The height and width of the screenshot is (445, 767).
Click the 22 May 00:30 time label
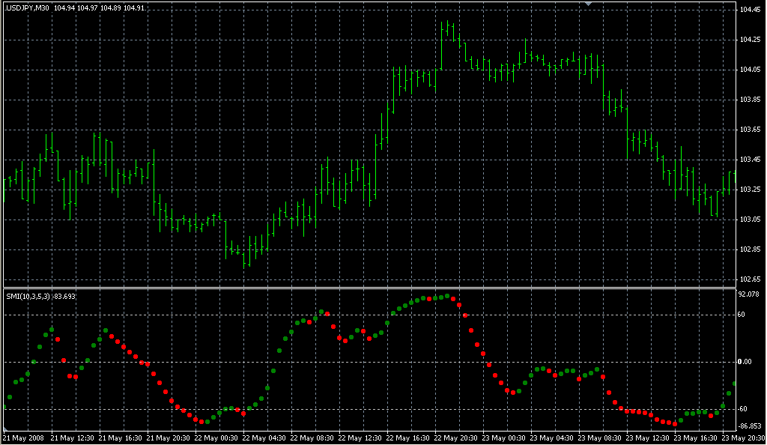tap(217, 438)
